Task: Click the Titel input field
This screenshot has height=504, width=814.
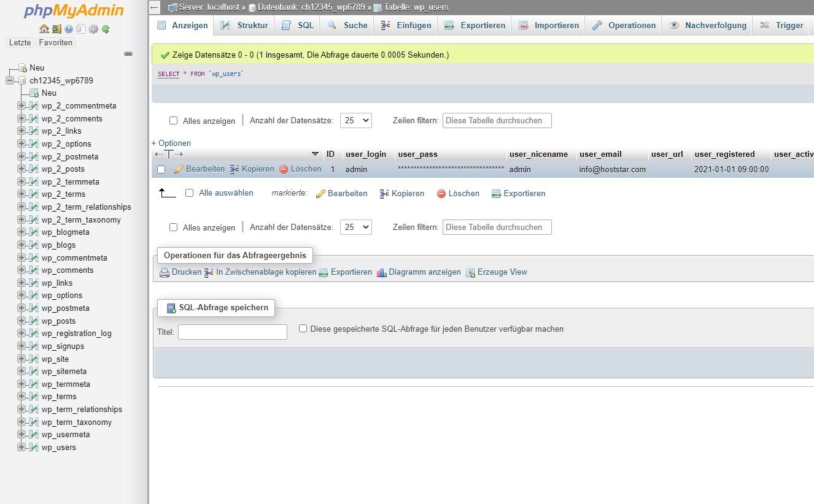Action: point(233,332)
